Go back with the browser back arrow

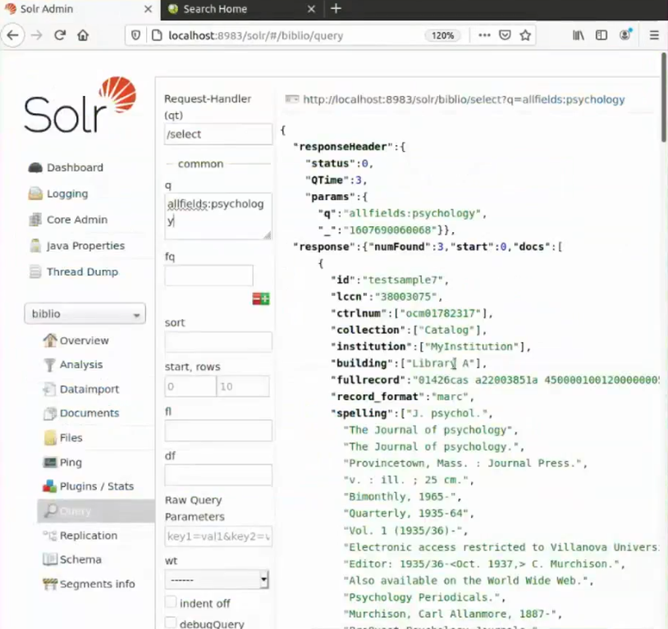13,35
